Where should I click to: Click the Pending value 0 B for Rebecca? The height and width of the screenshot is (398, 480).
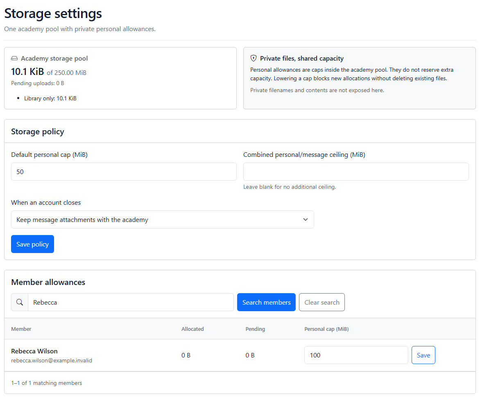(x=250, y=355)
